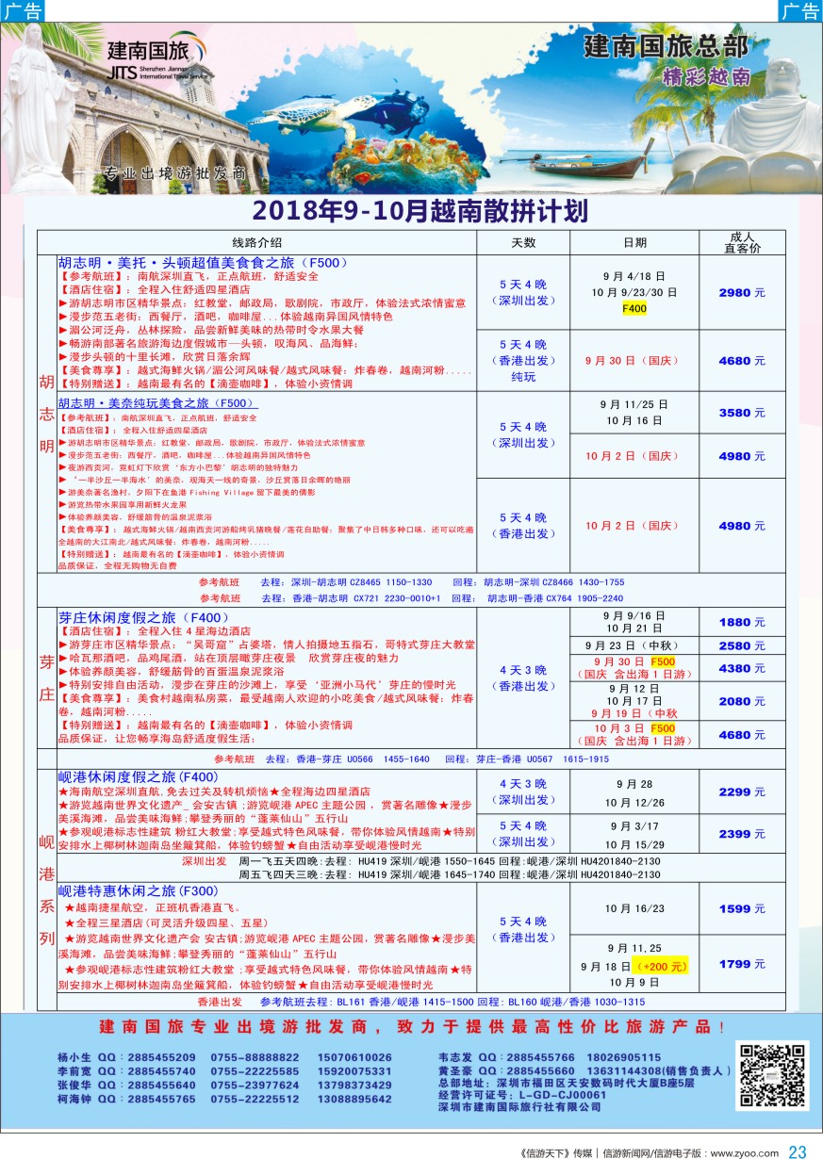
Task: Click the 4380 元 price
Action: (x=741, y=668)
